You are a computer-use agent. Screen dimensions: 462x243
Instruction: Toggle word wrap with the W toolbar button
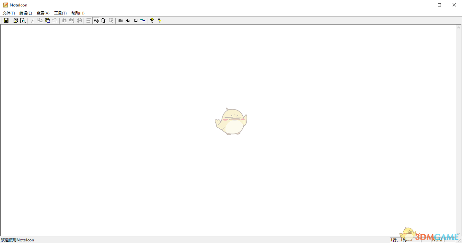(x=96, y=20)
